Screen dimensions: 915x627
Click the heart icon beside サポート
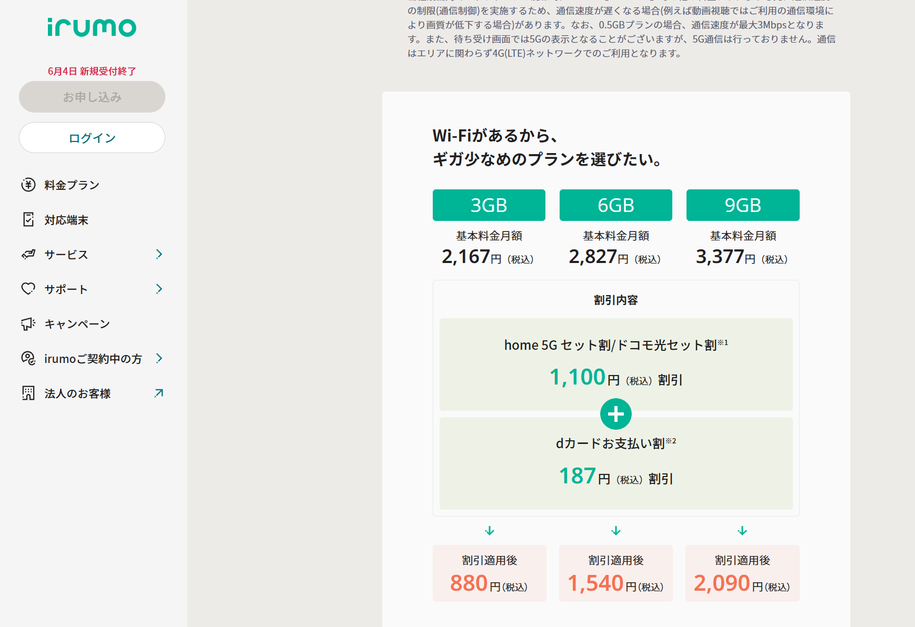27,289
